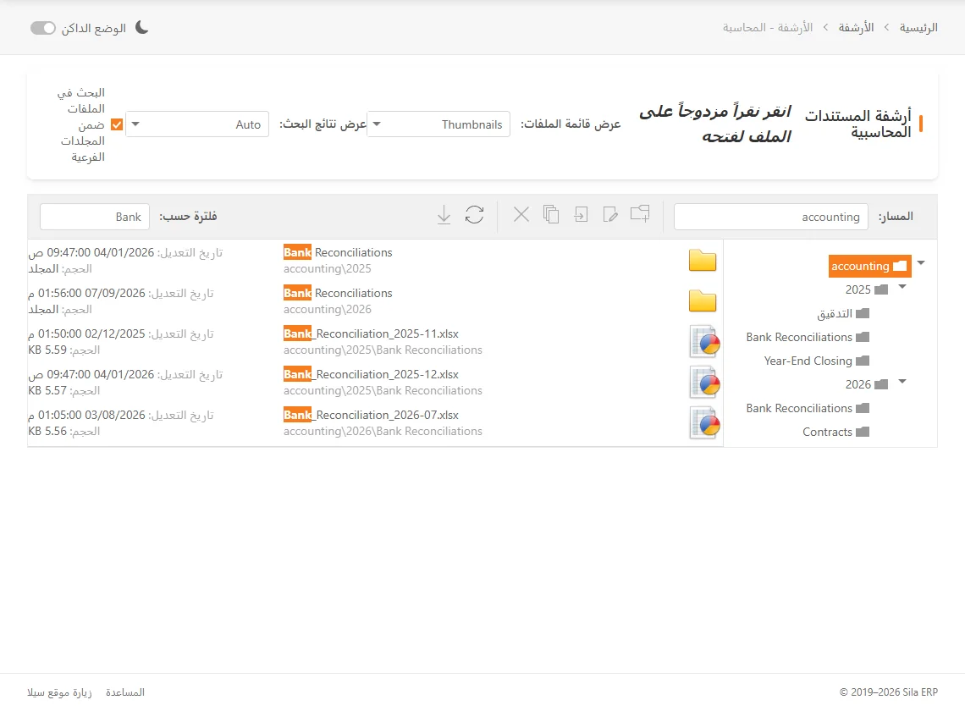
Task: Click folder glyph beside Year-End Closing node
Action: 863,361
